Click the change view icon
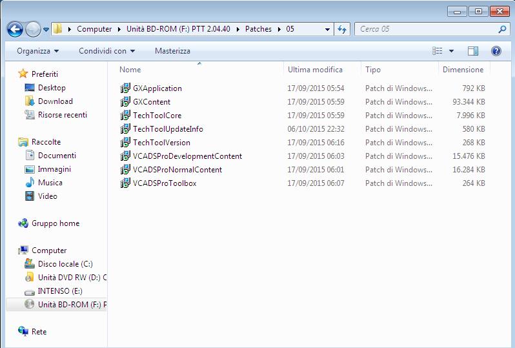Screen dimensions: 515x348 coord(437,51)
